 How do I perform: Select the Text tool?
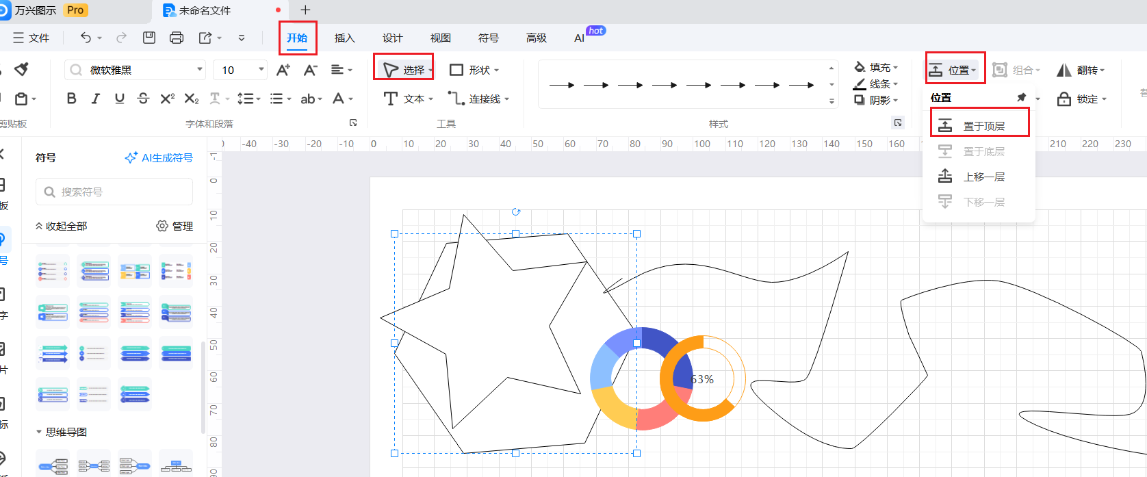(x=408, y=99)
